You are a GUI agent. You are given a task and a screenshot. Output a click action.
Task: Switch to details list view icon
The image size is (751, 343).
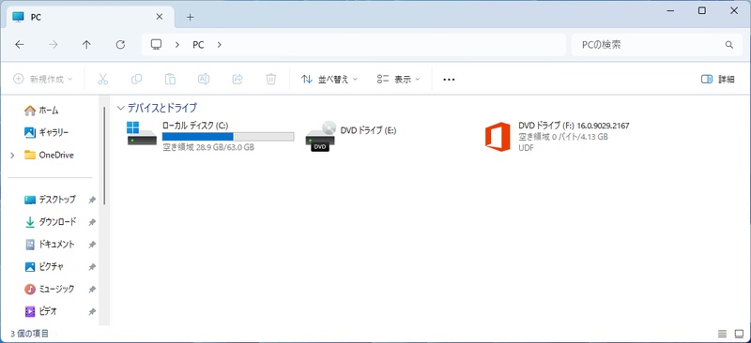pyautogui.click(x=722, y=333)
